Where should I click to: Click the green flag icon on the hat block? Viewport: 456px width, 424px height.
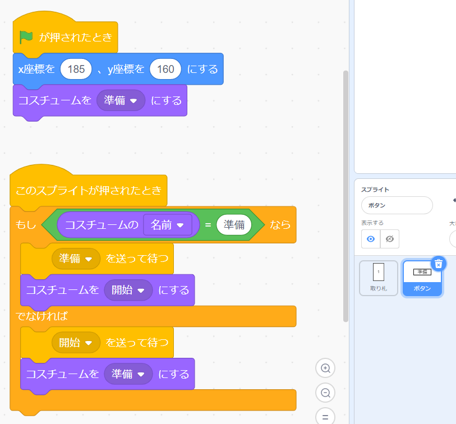[x=26, y=38]
